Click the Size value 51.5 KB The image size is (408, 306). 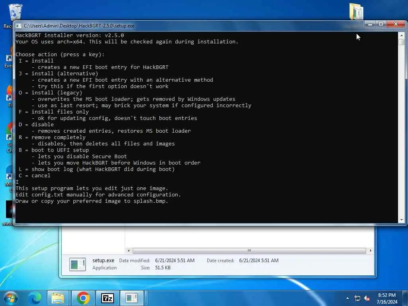point(163,267)
